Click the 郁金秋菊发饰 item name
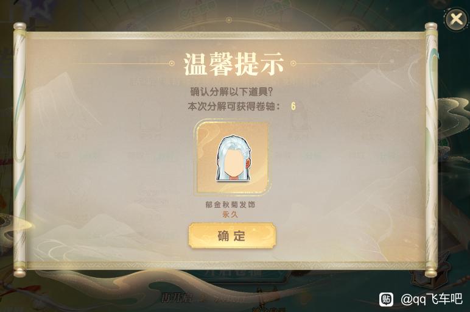The image size is (470, 312). pos(230,205)
